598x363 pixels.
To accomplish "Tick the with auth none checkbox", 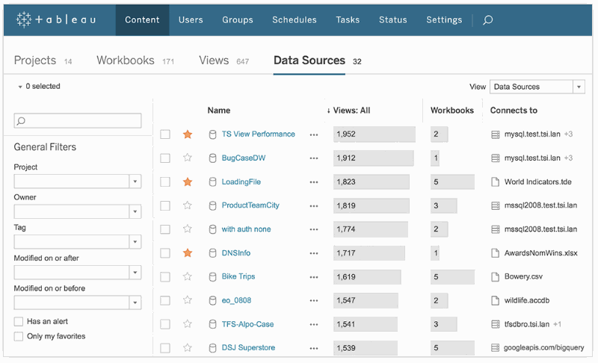I will tap(165, 229).
